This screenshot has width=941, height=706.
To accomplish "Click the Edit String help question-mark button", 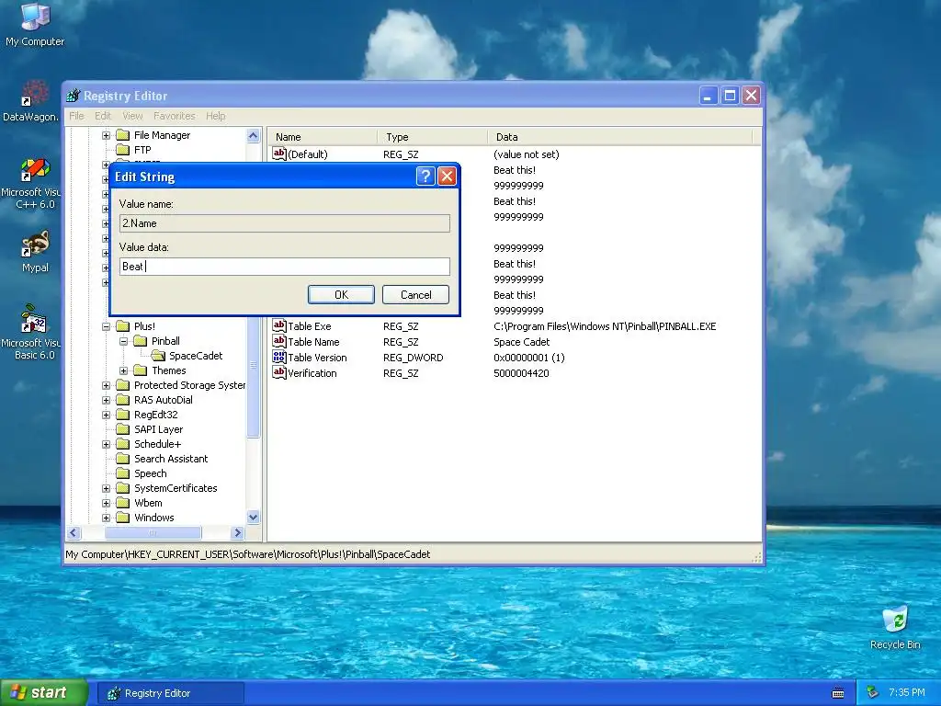I will (425, 176).
